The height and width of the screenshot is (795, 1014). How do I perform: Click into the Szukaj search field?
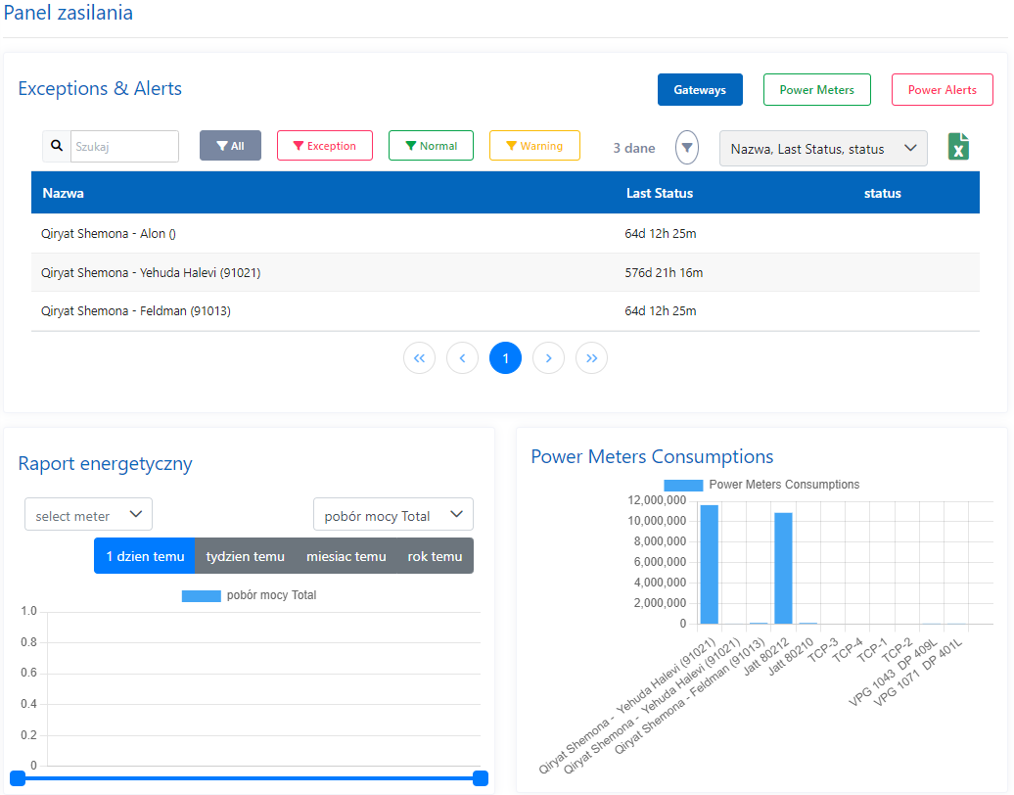(123, 146)
